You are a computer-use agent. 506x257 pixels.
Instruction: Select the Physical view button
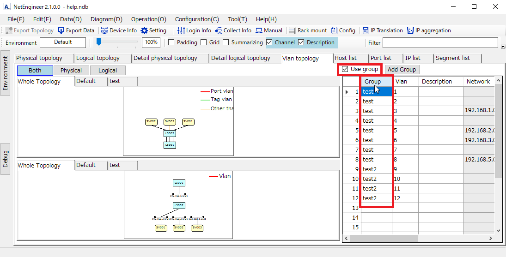click(71, 71)
